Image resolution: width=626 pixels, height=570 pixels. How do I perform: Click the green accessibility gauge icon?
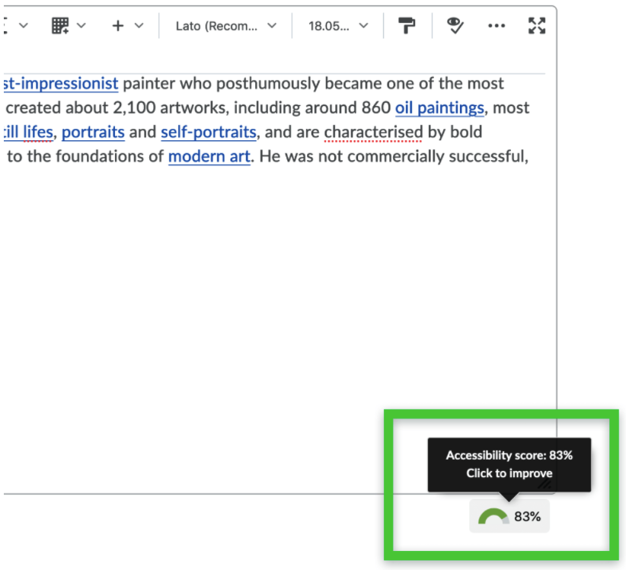coord(493,515)
